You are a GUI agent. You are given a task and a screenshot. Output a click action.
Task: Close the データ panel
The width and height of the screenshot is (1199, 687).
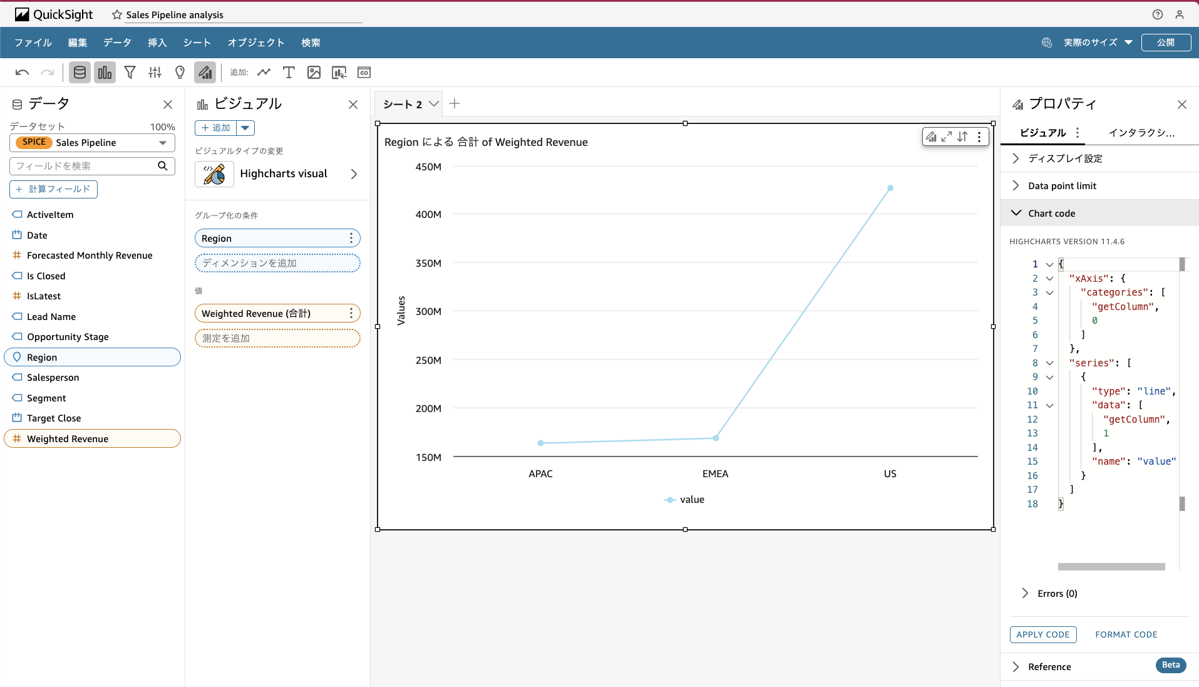point(168,105)
